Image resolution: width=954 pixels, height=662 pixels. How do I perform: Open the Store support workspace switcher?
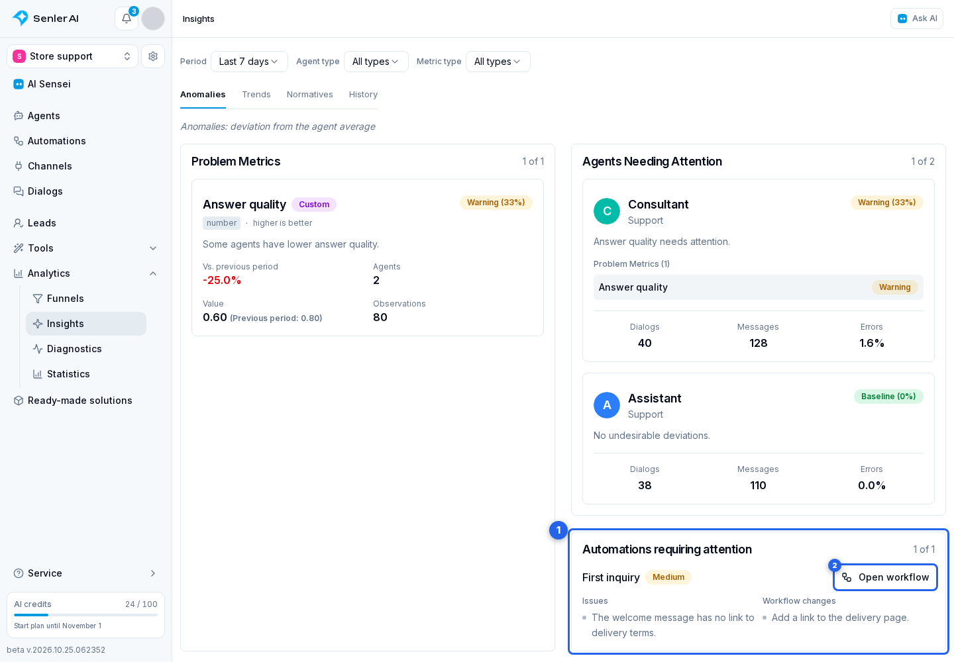pos(72,56)
